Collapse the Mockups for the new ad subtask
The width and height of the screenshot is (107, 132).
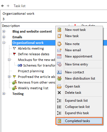coord(9,60)
